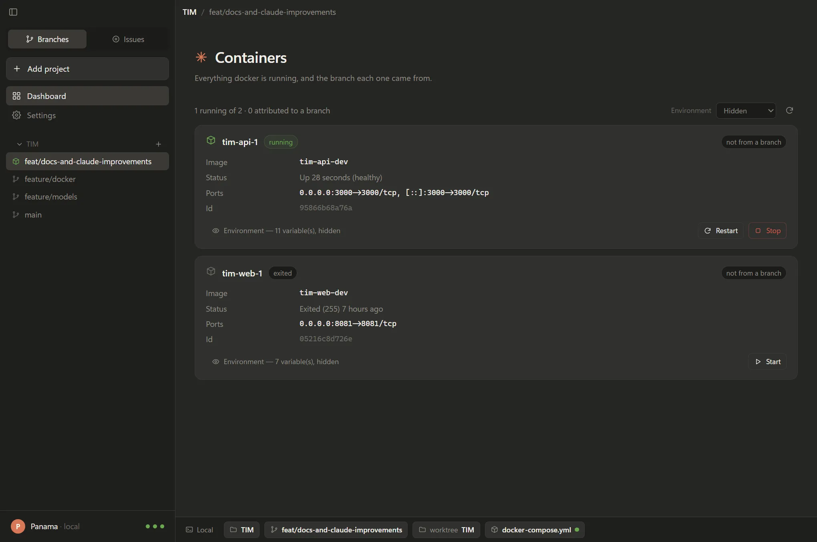Click the tim-api-1 container cube icon
Viewport: 817px width, 542px height.
pyautogui.click(x=211, y=140)
